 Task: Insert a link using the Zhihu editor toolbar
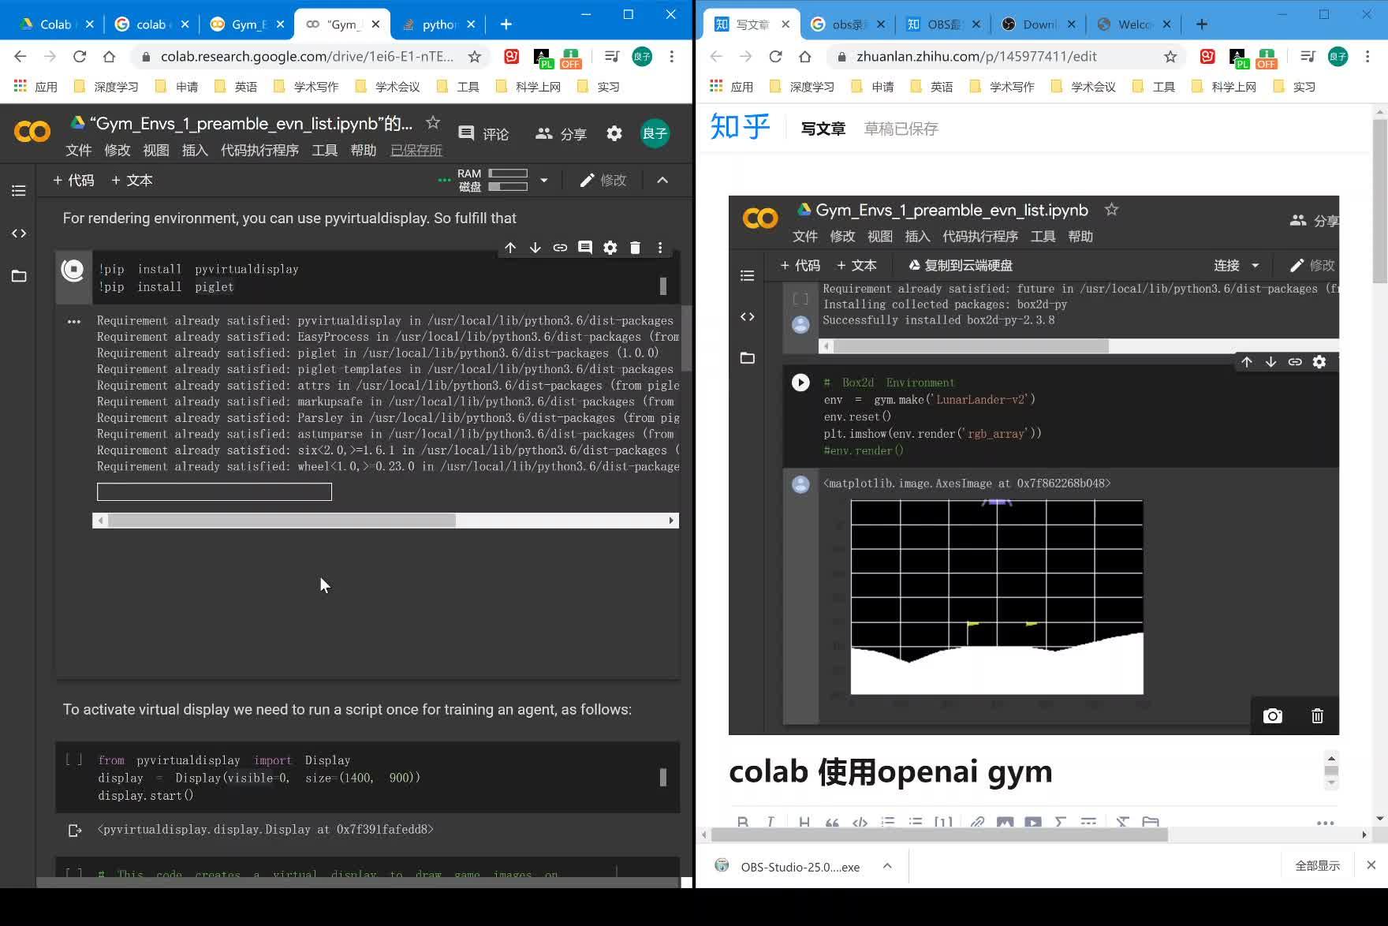(977, 822)
